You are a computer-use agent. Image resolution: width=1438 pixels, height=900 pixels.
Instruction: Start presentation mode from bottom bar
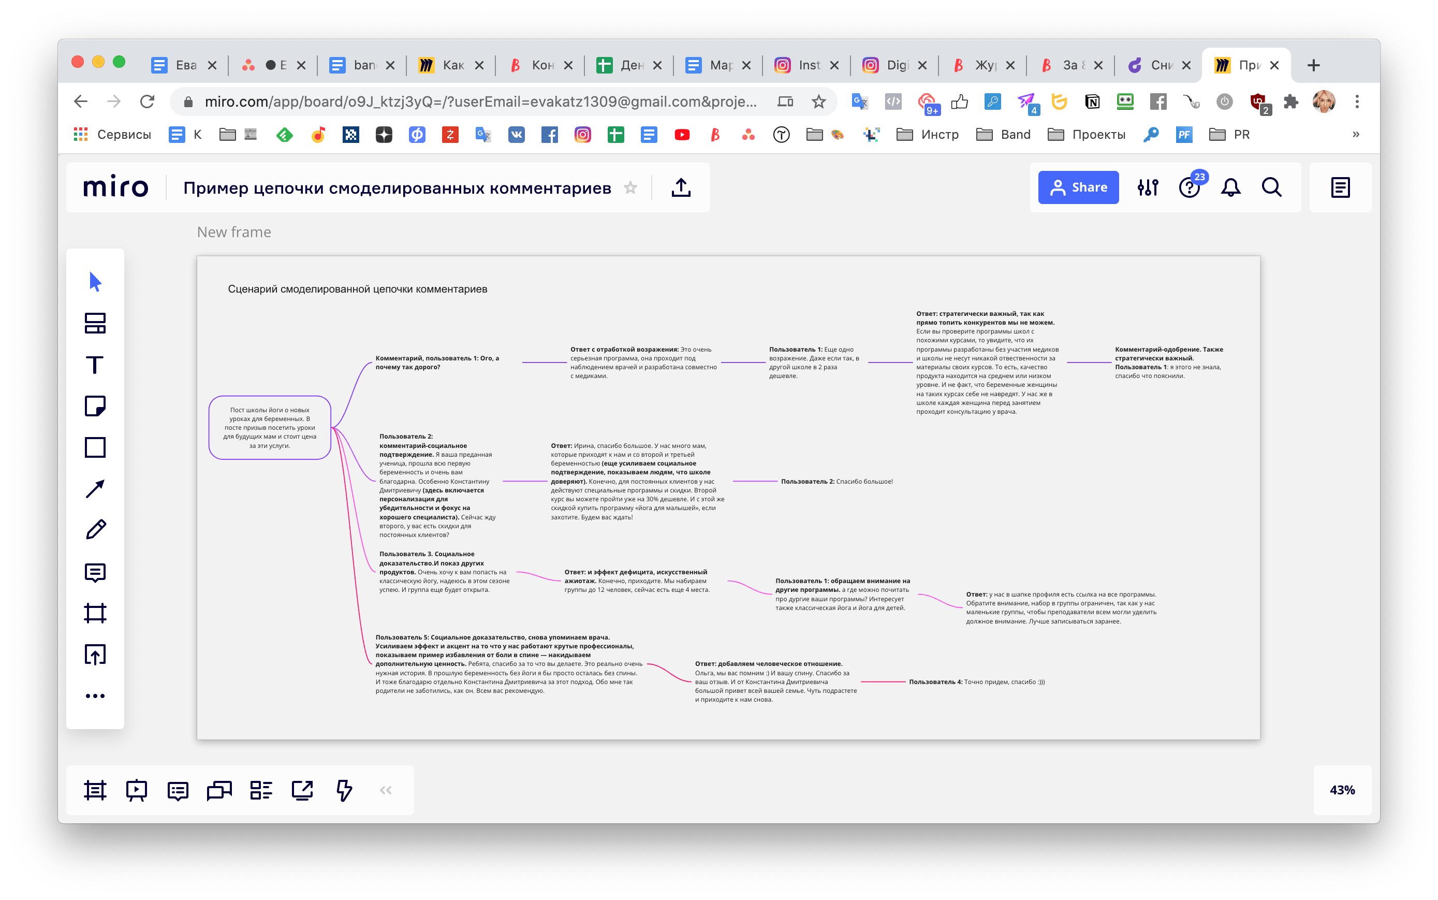[136, 790]
